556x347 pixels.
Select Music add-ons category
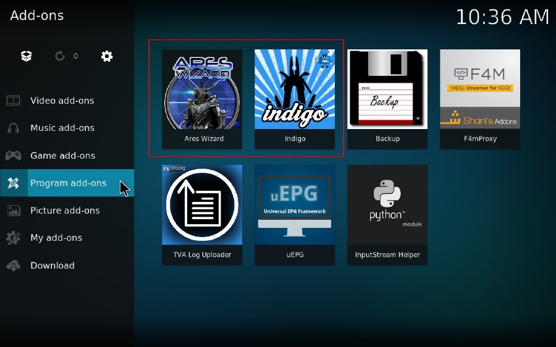click(x=67, y=128)
